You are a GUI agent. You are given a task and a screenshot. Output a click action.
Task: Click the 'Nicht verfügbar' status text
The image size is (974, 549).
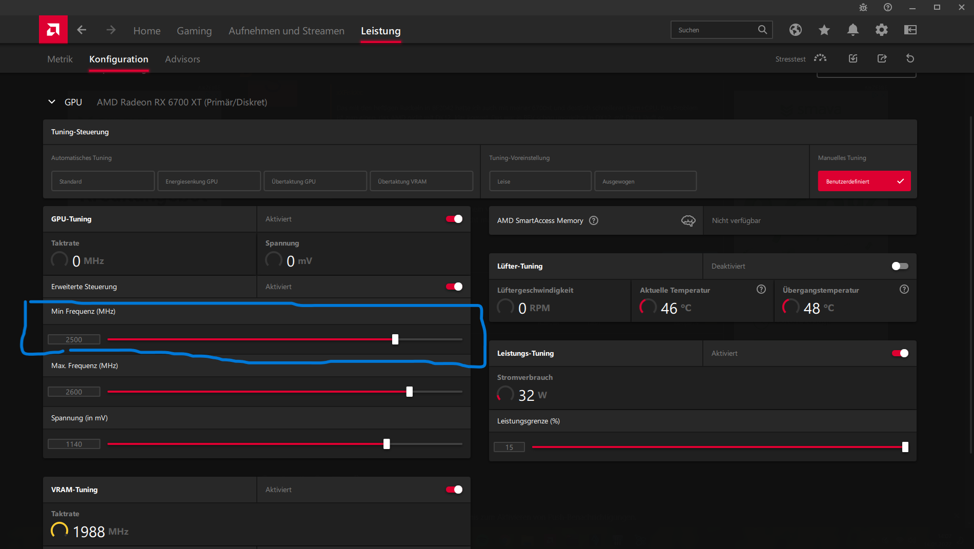click(736, 220)
